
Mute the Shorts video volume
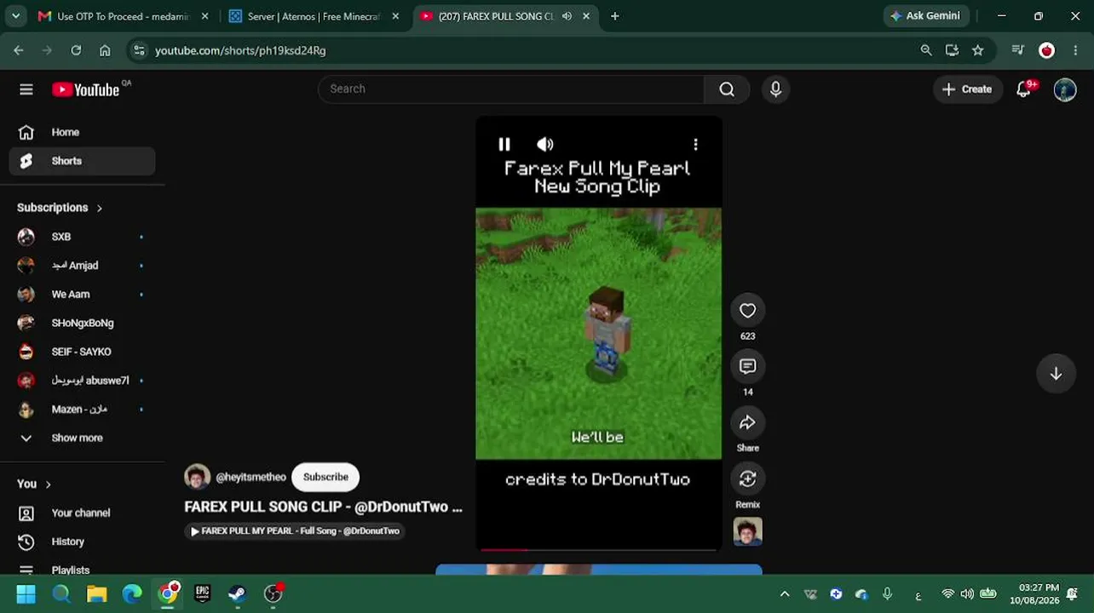(545, 145)
